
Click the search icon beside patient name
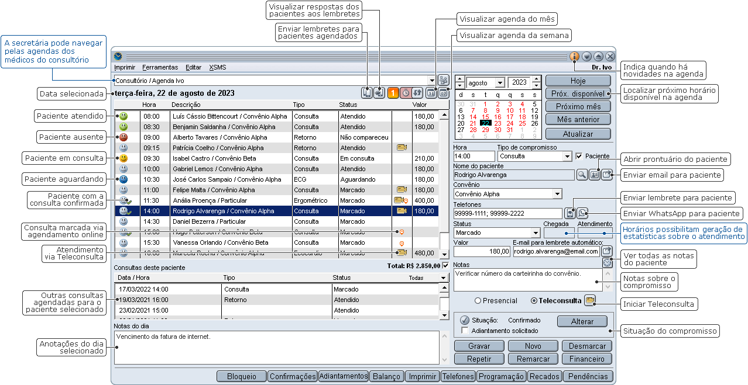pos(582,174)
